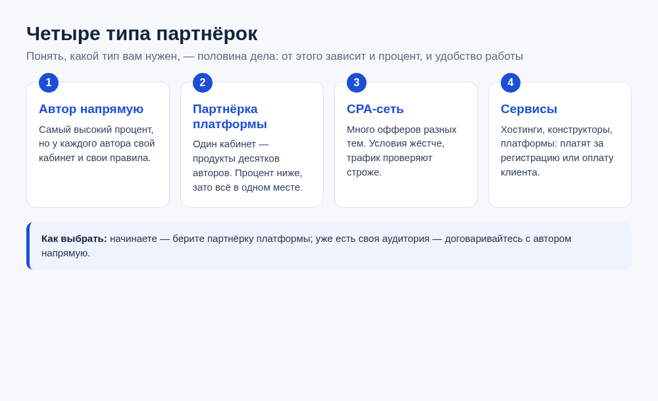Select the heading "Сервисы"
658x401 pixels.
529,109
